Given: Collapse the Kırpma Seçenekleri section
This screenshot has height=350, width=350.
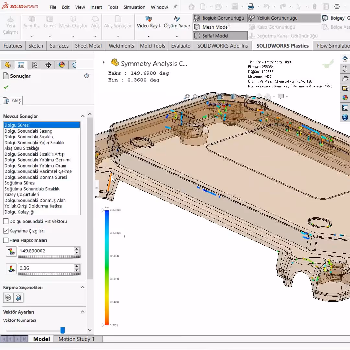Looking at the screenshot, I should coord(83,287).
